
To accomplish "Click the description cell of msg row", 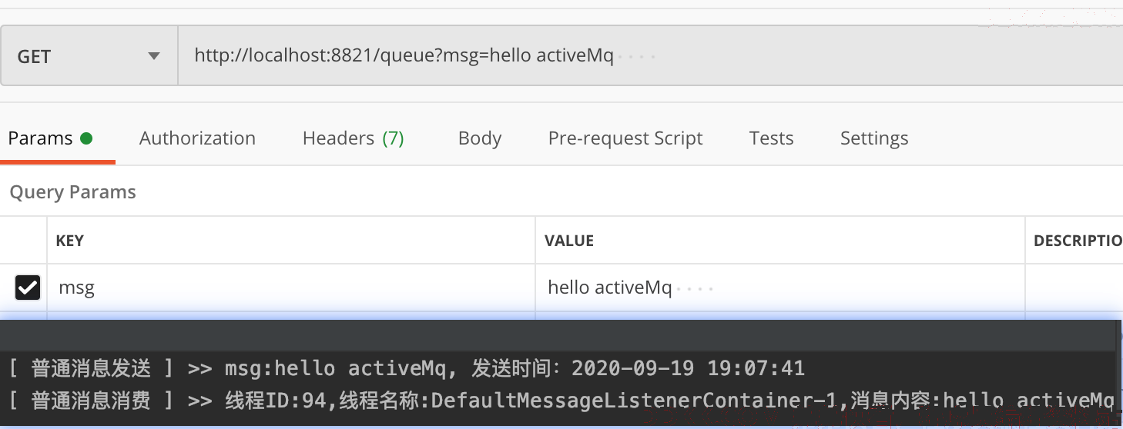I will tap(1074, 288).
